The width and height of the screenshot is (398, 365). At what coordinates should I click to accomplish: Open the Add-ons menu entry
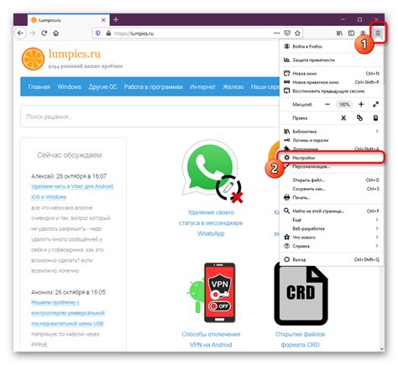pyautogui.click(x=332, y=149)
